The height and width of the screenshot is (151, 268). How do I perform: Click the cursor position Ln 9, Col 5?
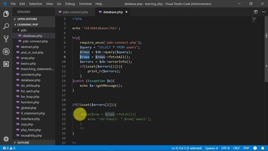click(x=187, y=148)
